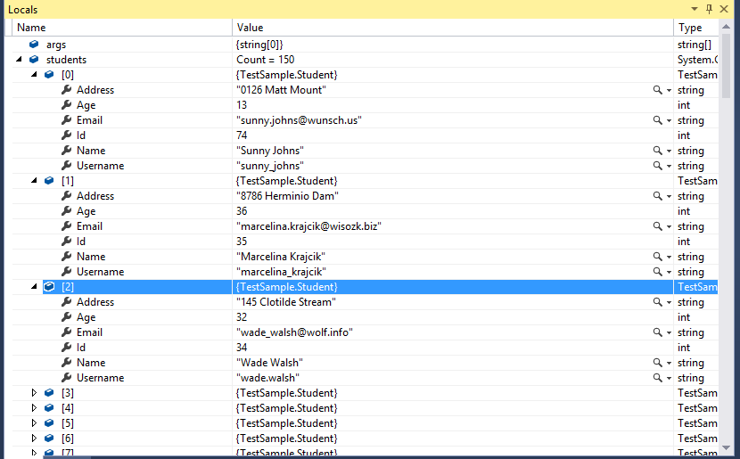Collapse the students list node
This screenshot has height=459, width=740.
coord(20,60)
